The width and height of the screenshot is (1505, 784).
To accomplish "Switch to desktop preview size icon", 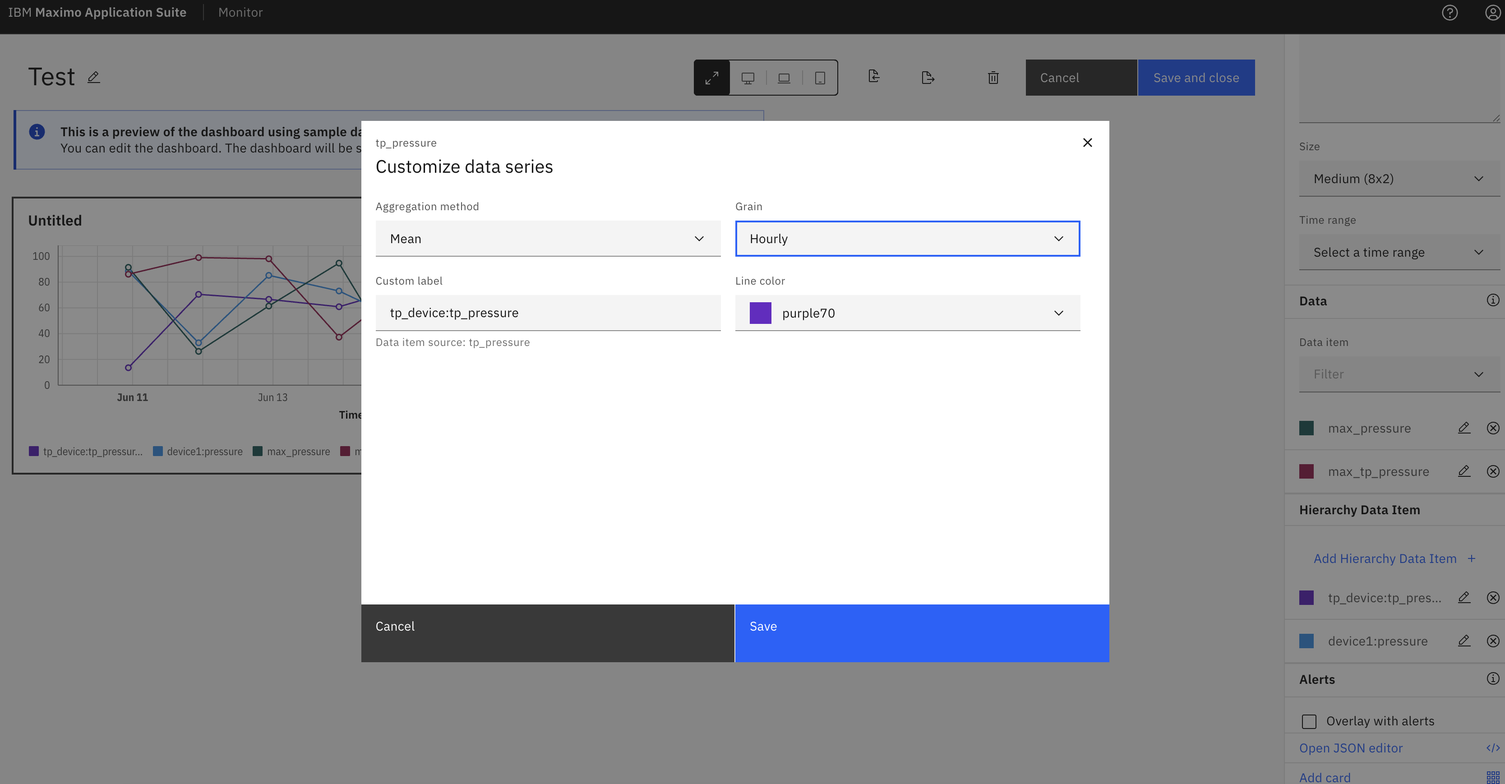I will click(748, 78).
